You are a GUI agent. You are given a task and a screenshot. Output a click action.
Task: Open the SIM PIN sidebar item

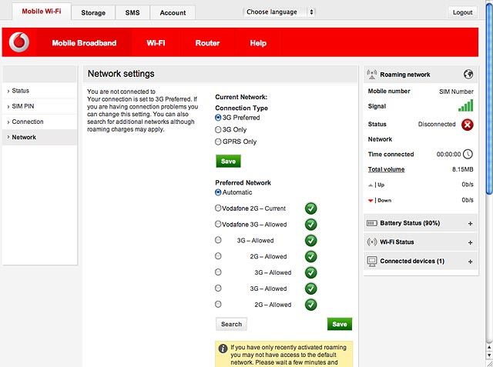click(x=39, y=106)
